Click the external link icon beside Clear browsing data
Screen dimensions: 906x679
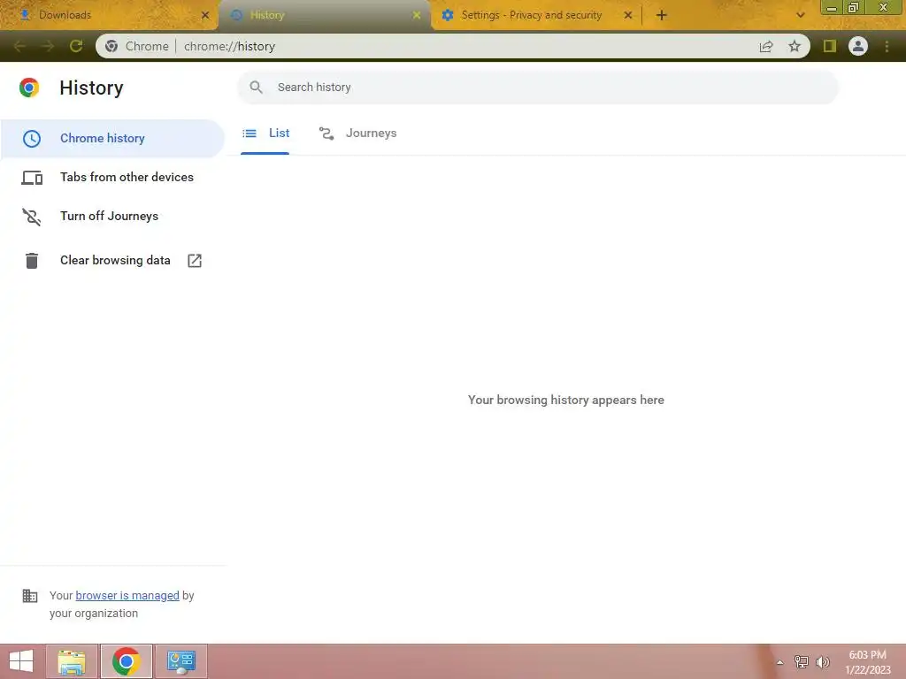(x=195, y=261)
